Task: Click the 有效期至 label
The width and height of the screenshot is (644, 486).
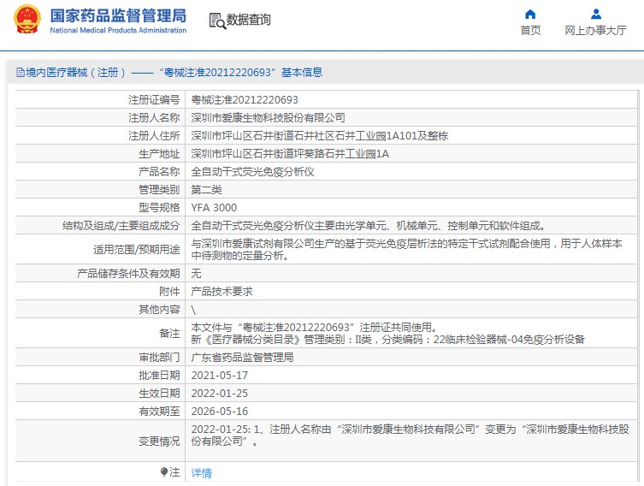Action: 159,412
